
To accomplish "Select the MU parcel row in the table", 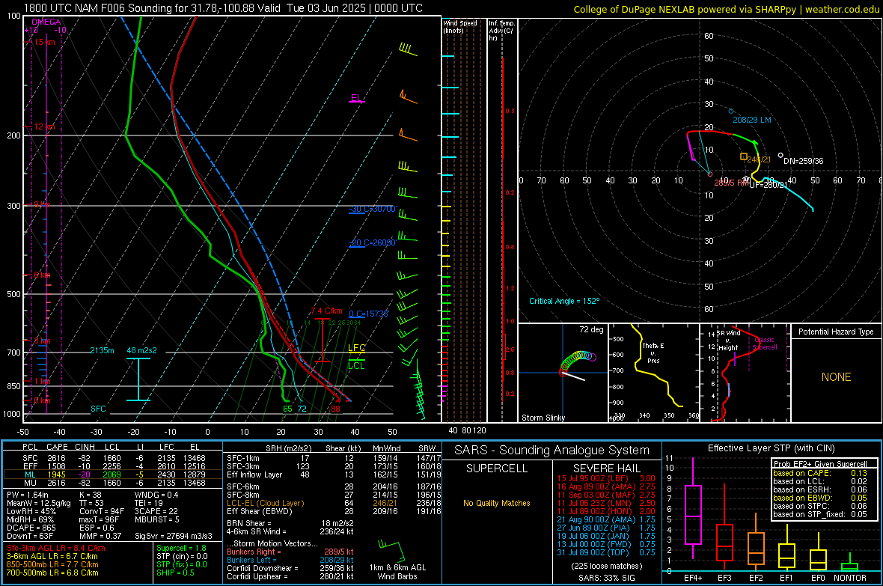I will pos(113,482).
